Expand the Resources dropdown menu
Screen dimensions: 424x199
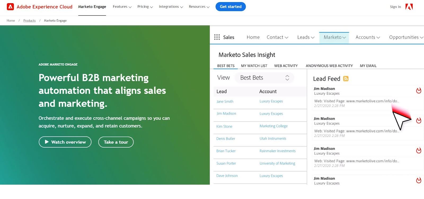pos(199,7)
